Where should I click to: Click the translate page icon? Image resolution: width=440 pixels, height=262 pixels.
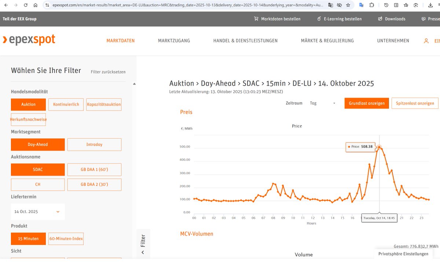(330, 5)
